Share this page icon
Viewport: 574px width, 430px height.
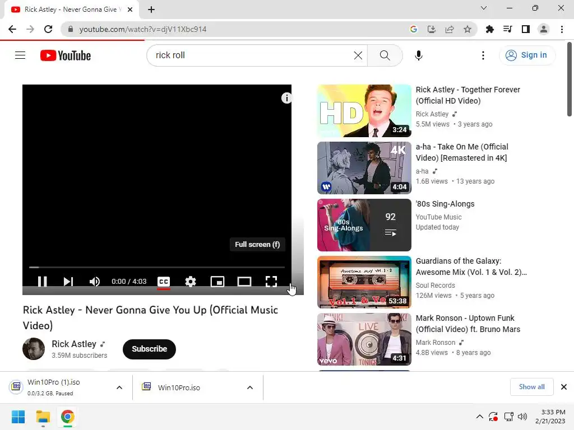click(x=450, y=29)
